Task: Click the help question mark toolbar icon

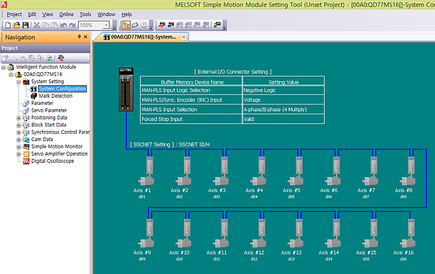Action: (x=143, y=25)
